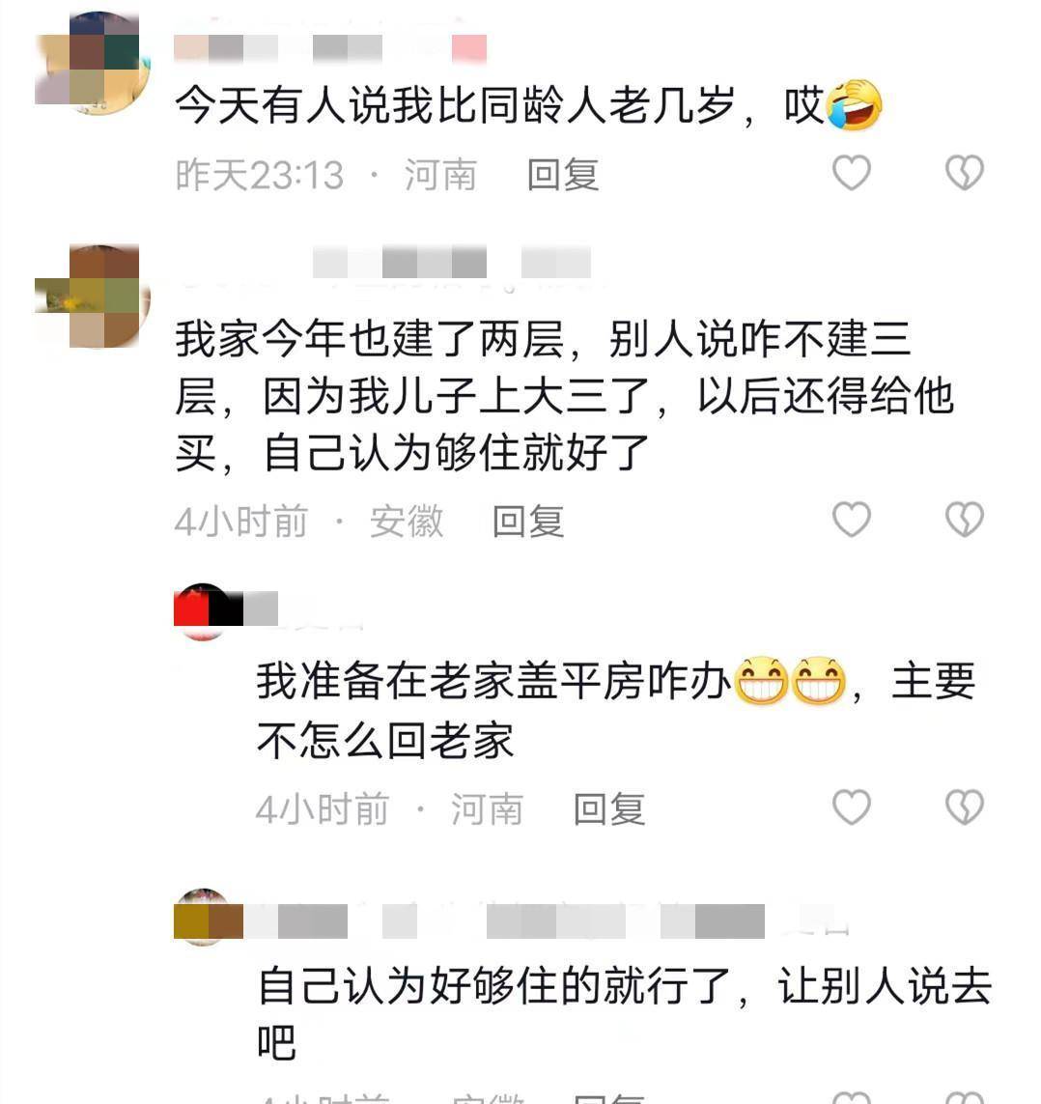Tap heart icon on the bottommost partial reply

852,1097
